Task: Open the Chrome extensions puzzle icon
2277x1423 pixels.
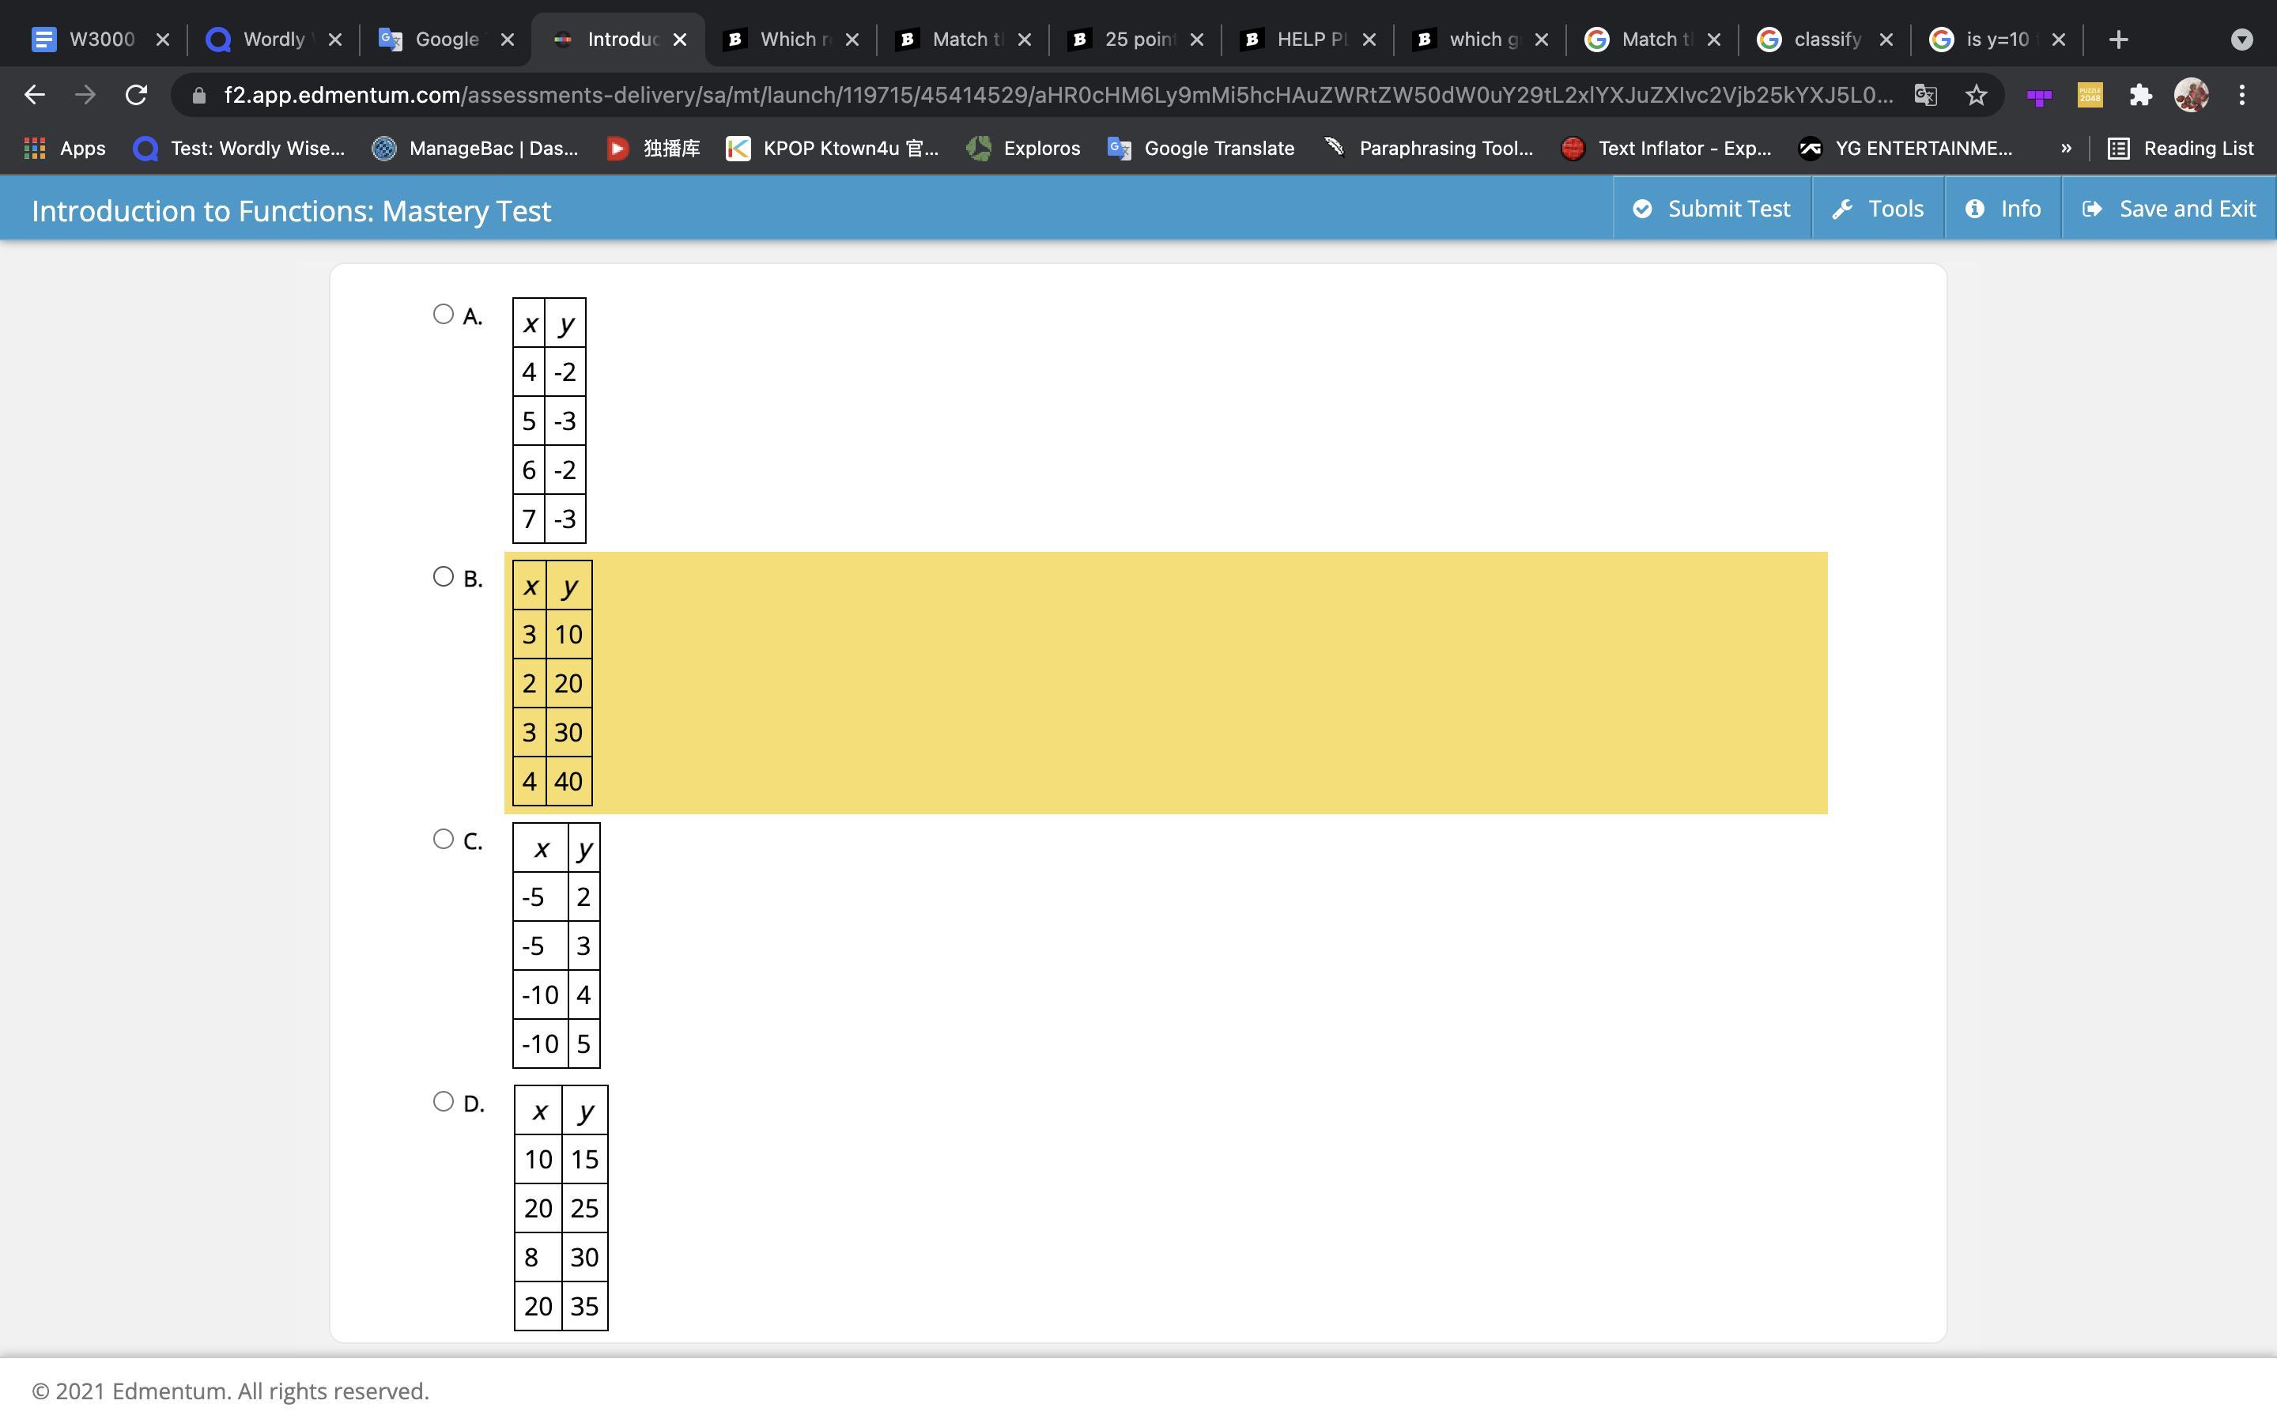Action: coord(2140,95)
